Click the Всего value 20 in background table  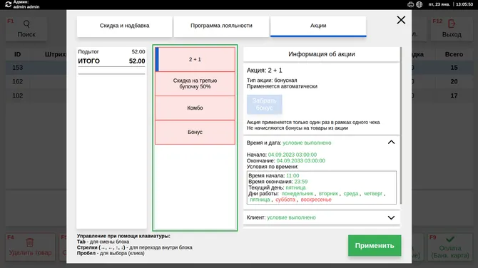click(454, 82)
